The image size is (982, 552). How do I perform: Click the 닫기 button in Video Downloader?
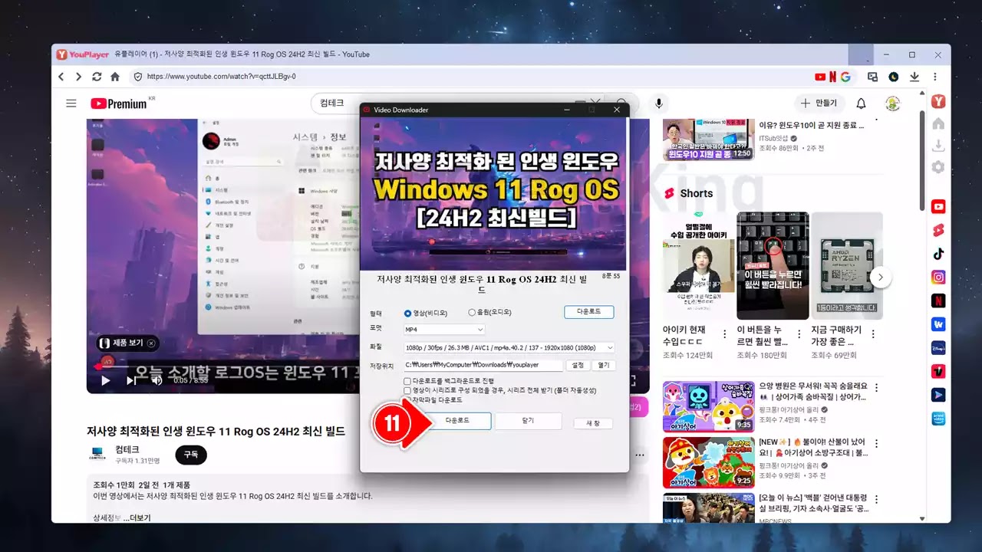click(528, 421)
